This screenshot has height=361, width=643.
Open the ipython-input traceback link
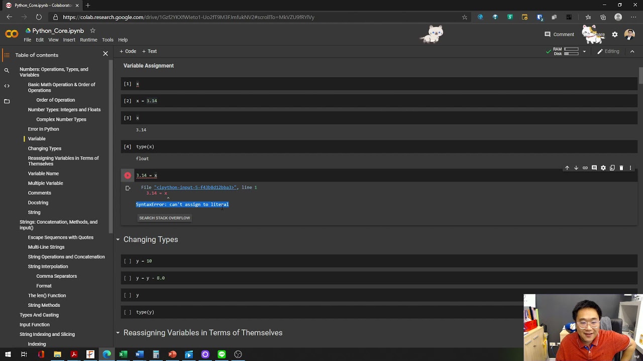coord(194,188)
